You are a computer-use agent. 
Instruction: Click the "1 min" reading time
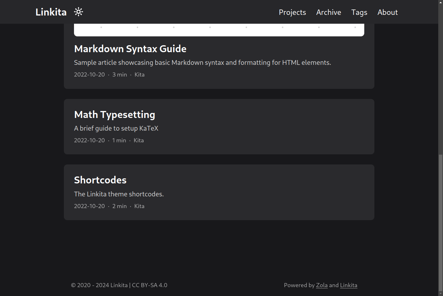pos(119,140)
